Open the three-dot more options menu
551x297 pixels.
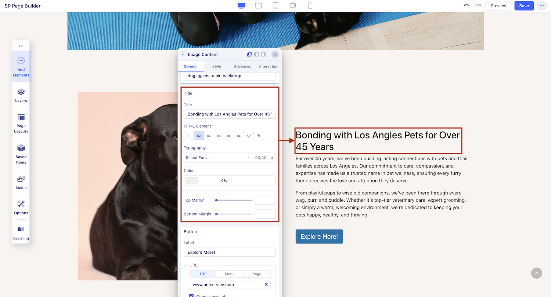coord(542,6)
